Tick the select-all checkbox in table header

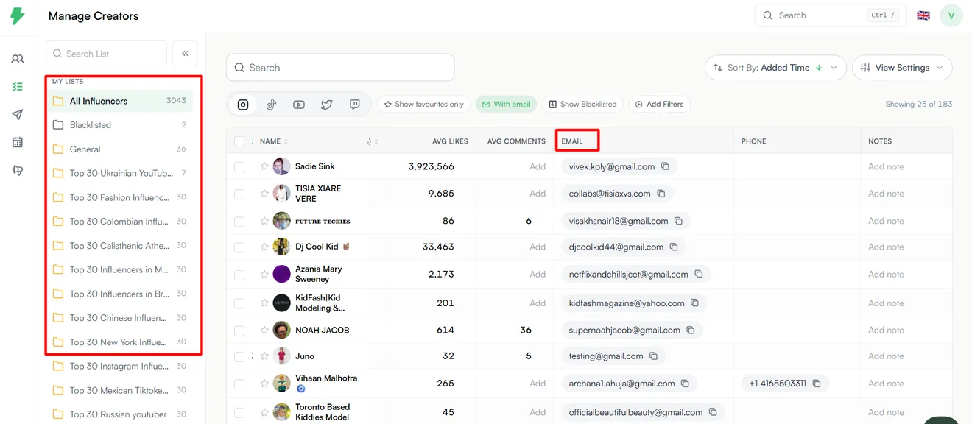239,141
